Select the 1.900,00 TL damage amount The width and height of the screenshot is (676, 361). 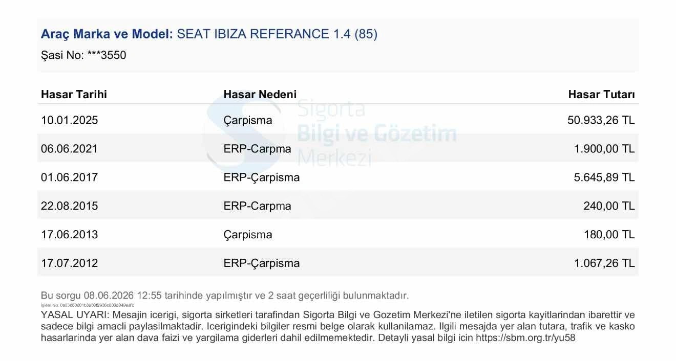[604, 149]
